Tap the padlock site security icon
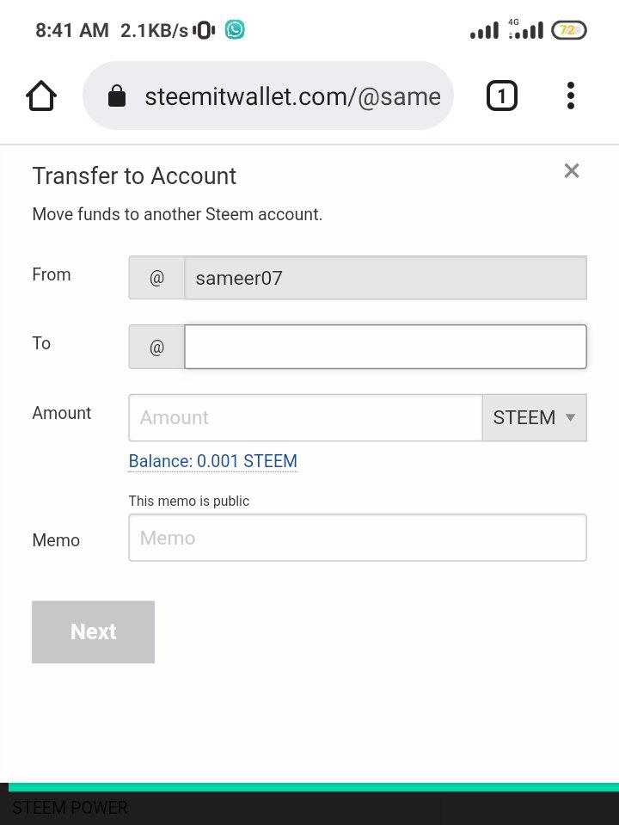This screenshot has width=619, height=825. click(x=117, y=96)
